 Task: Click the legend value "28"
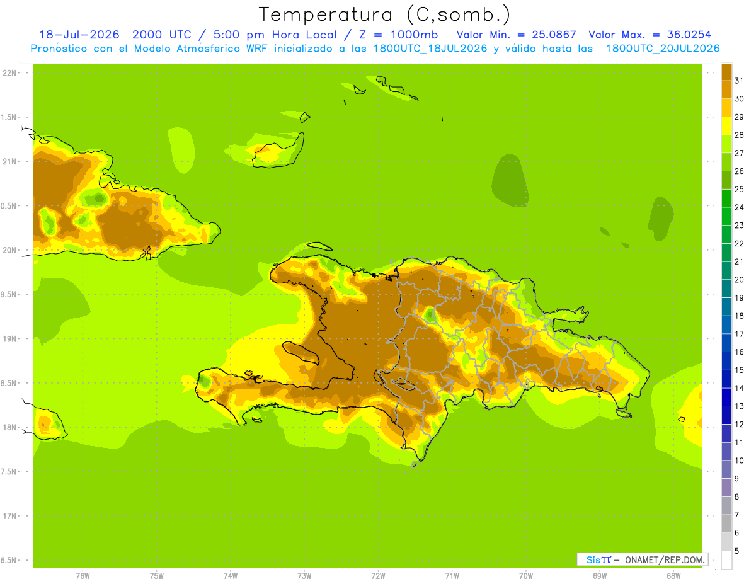739,134
